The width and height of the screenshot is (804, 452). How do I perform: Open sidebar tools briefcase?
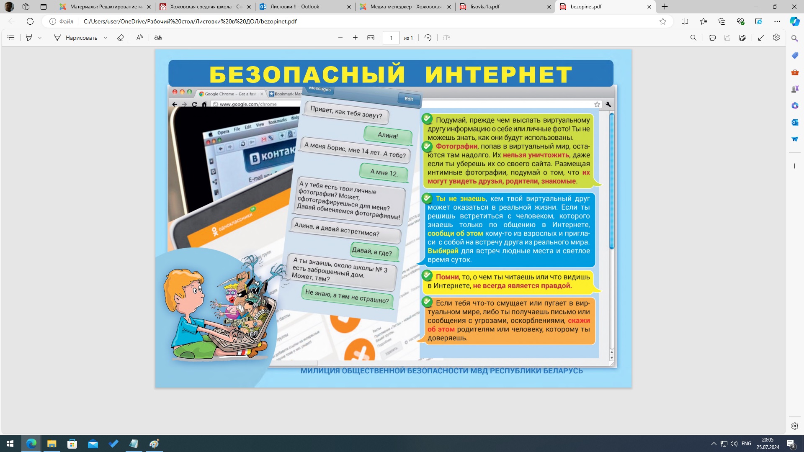pyautogui.click(x=795, y=72)
